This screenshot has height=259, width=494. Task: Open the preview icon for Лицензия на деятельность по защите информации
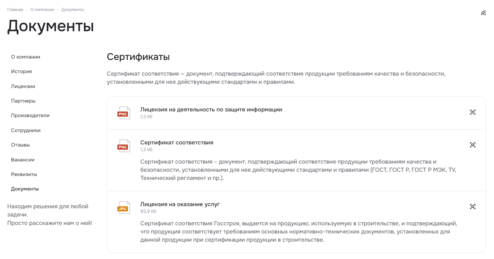[472, 112]
